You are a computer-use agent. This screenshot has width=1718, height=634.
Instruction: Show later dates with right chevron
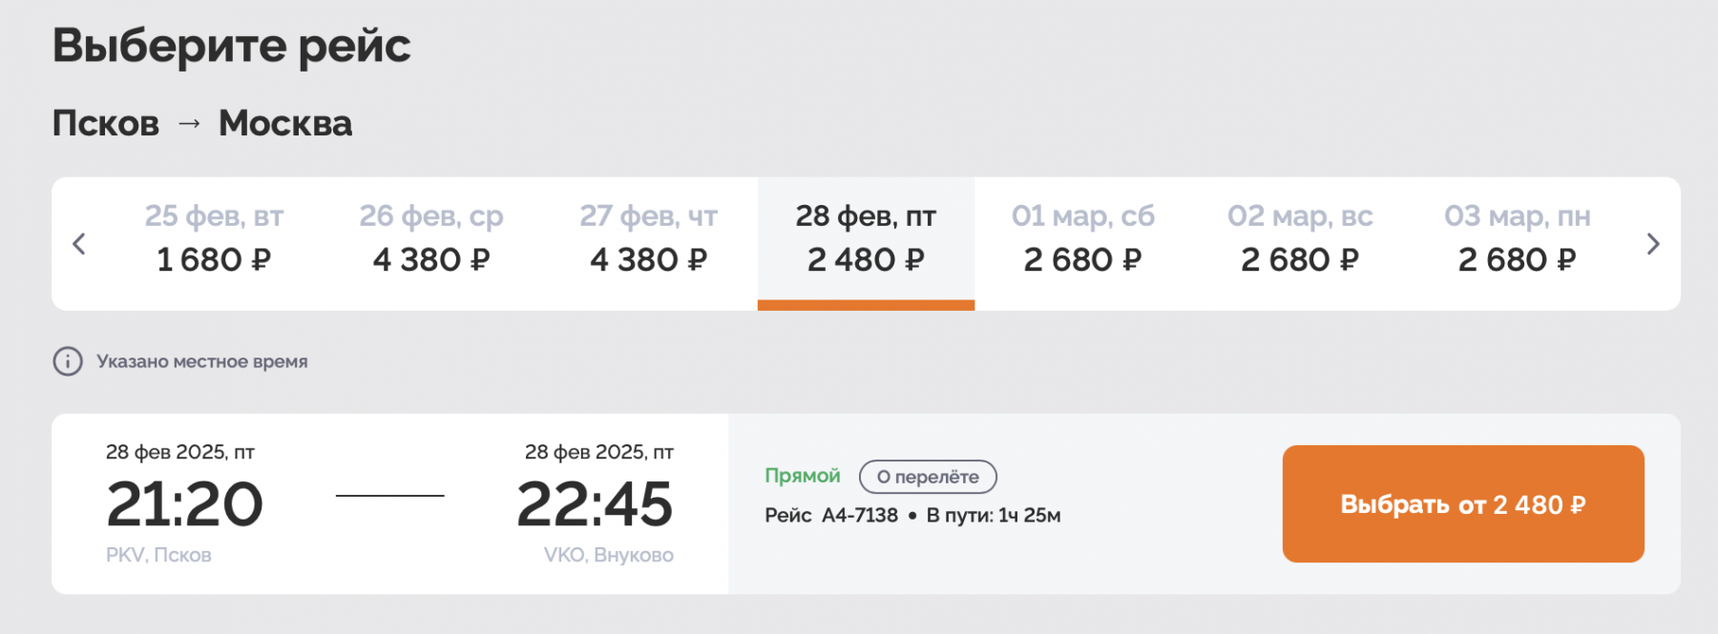pyautogui.click(x=1653, y=244)
